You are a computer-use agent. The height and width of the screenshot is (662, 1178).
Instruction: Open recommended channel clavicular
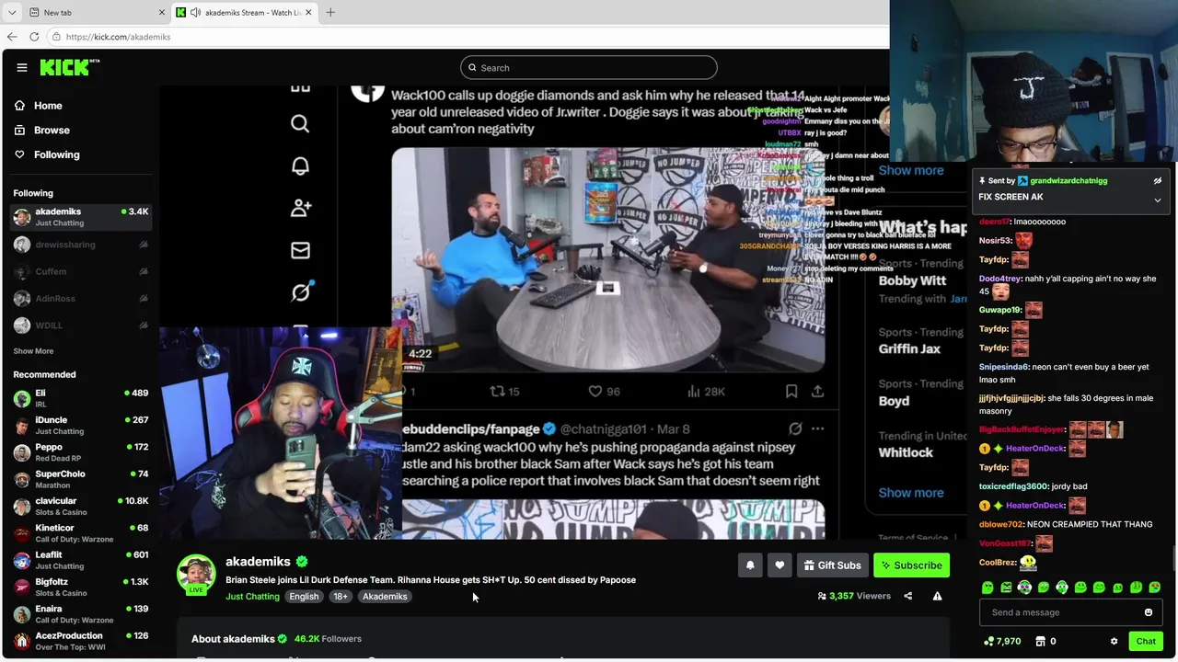[81, 506]
